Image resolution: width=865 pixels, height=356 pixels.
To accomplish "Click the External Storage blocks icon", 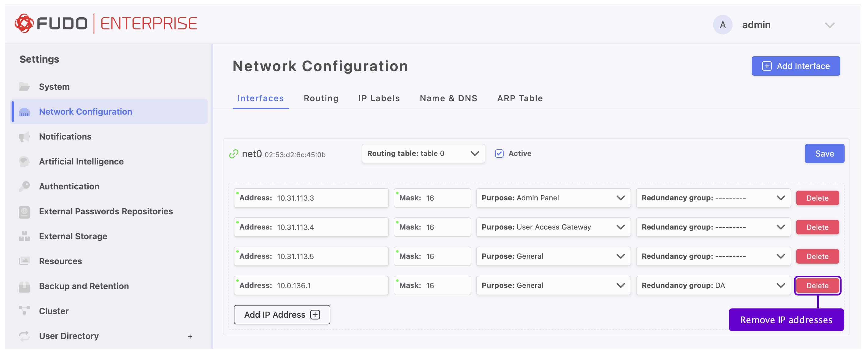I will coord(24,236).
